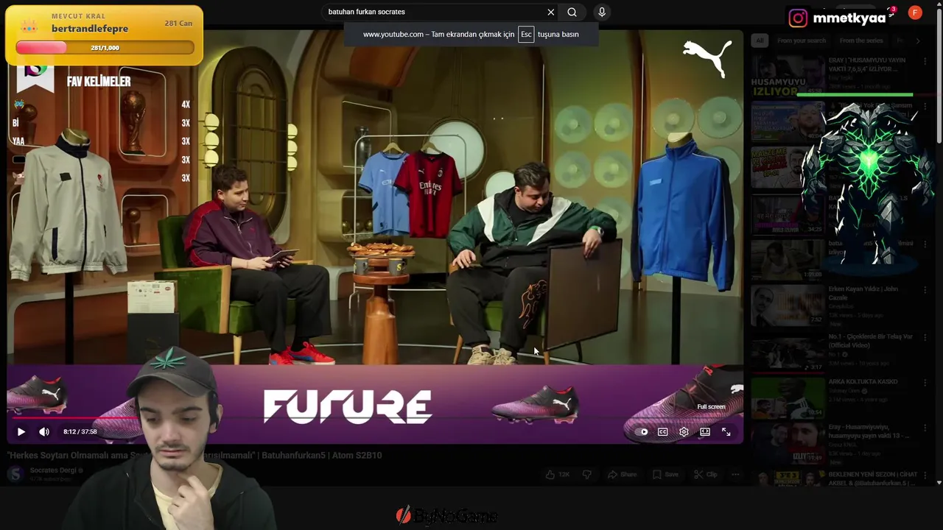This screenshot has width=943, height=530.
Task: Click the 'mmetkyaa' Instagram overlay logo
Action: (x=797, y=18)
